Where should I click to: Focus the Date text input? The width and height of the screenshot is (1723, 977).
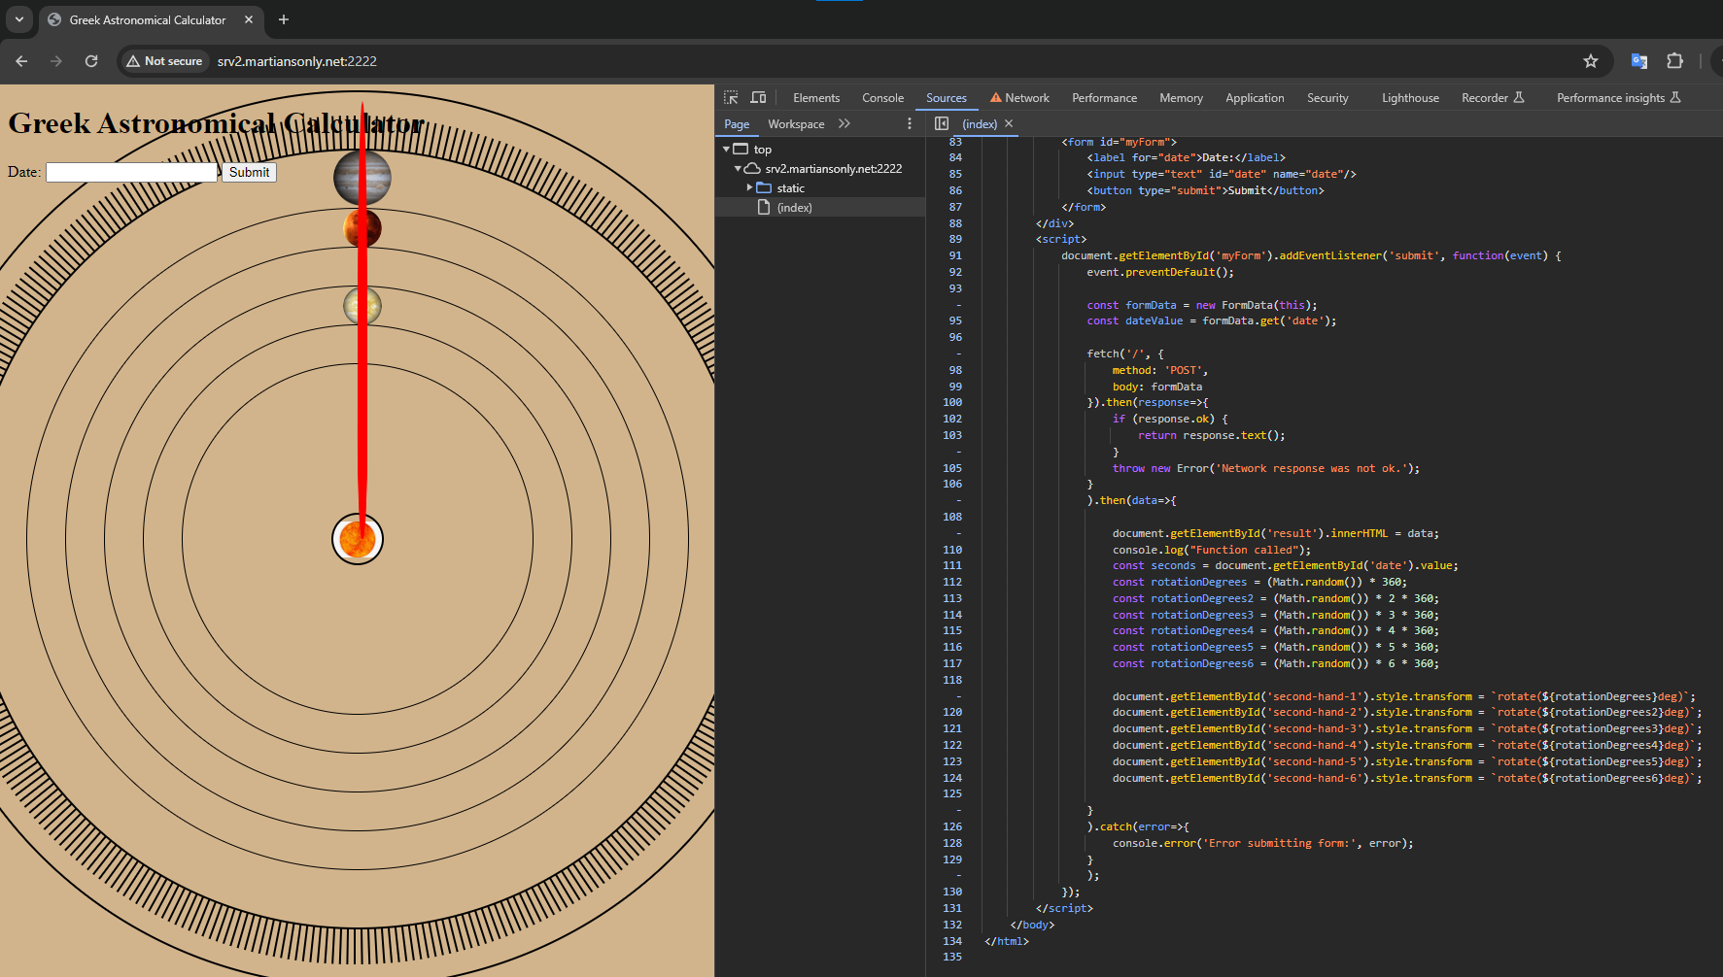pyautogui.click(x=131, y=172)
